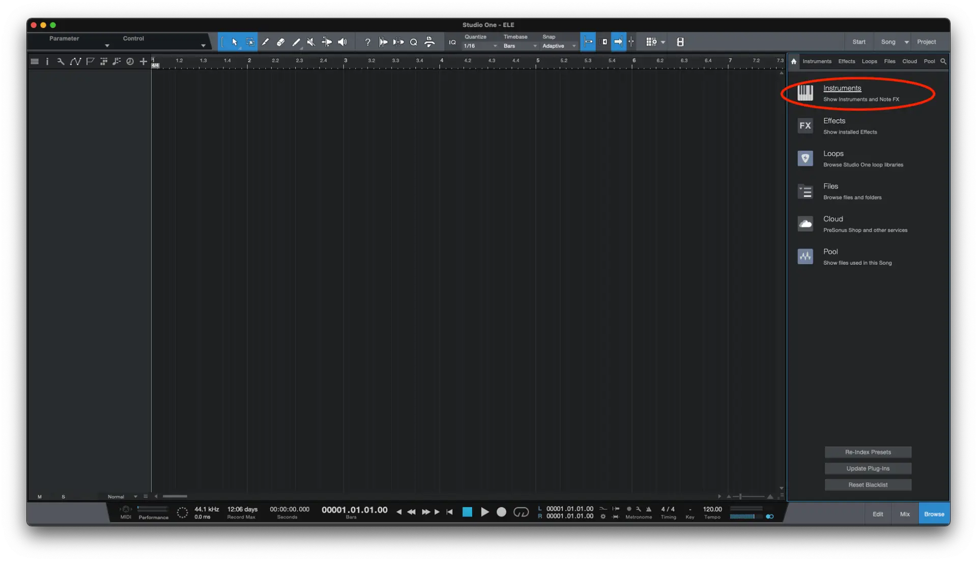Select the Arrow tool
Viewport: 977px width, 562px height.
tap(234, 42)
